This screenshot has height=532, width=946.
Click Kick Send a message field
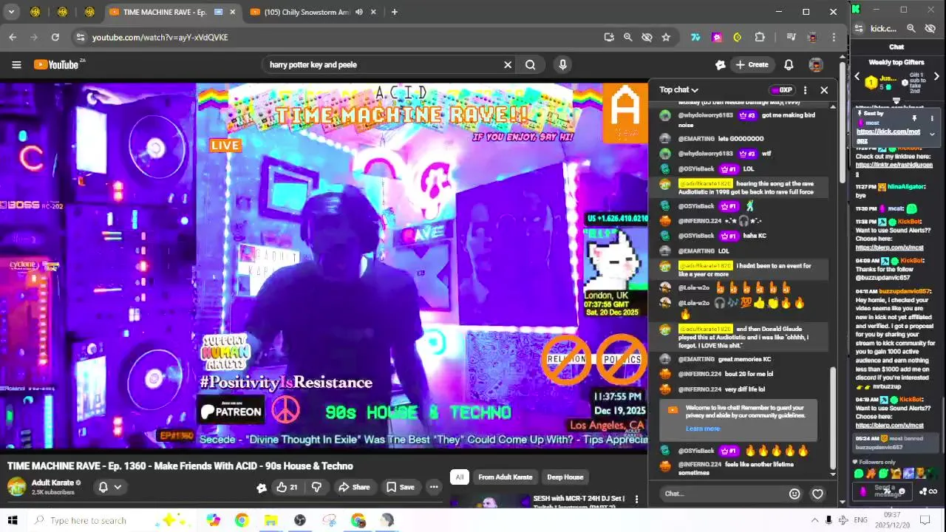[884, 491]
